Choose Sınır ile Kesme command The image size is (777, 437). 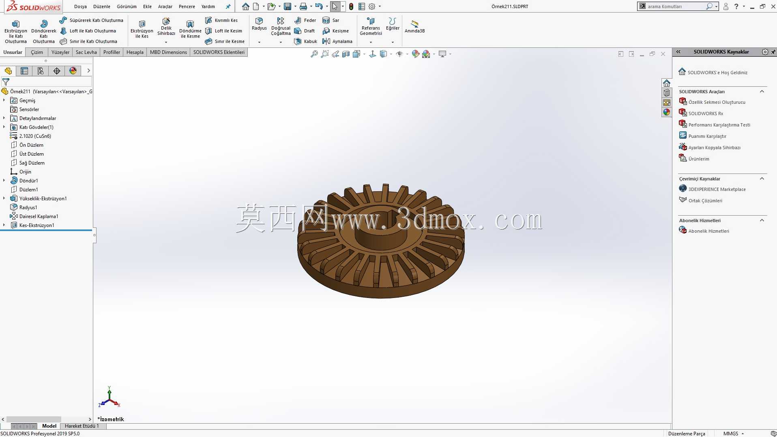pos(225,41)
